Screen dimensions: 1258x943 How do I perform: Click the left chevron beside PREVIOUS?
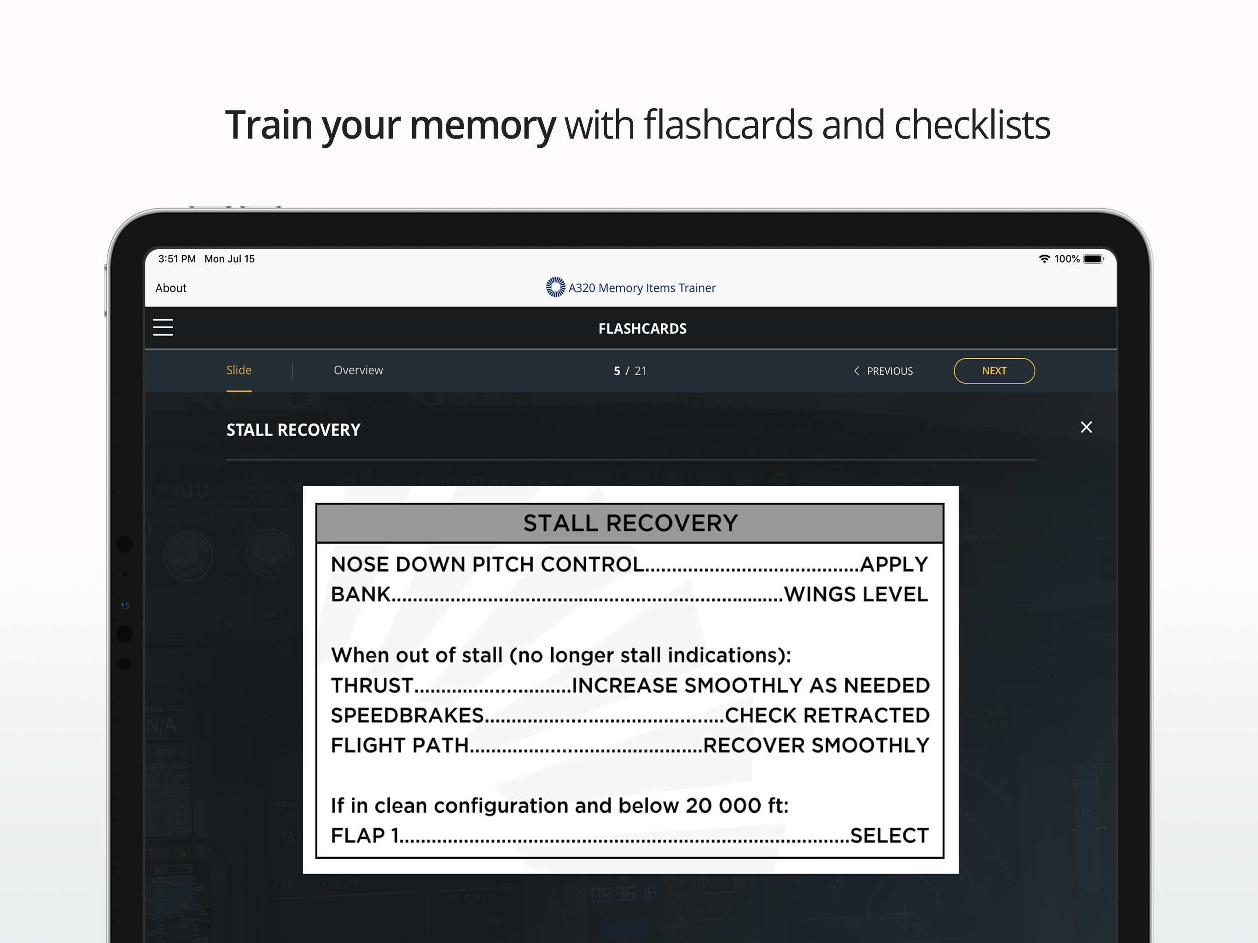(856, 371)
